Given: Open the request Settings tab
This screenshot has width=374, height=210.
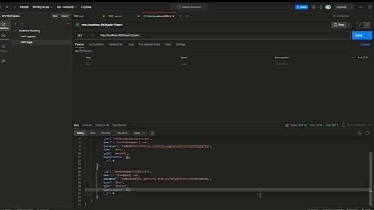Looking at the screenshot, I should coord(181,44).
